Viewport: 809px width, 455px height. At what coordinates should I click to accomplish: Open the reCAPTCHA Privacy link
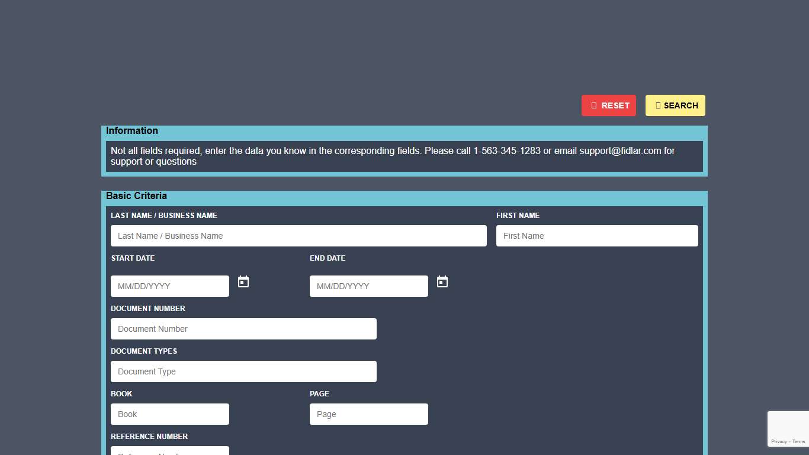tap(779, 441)
